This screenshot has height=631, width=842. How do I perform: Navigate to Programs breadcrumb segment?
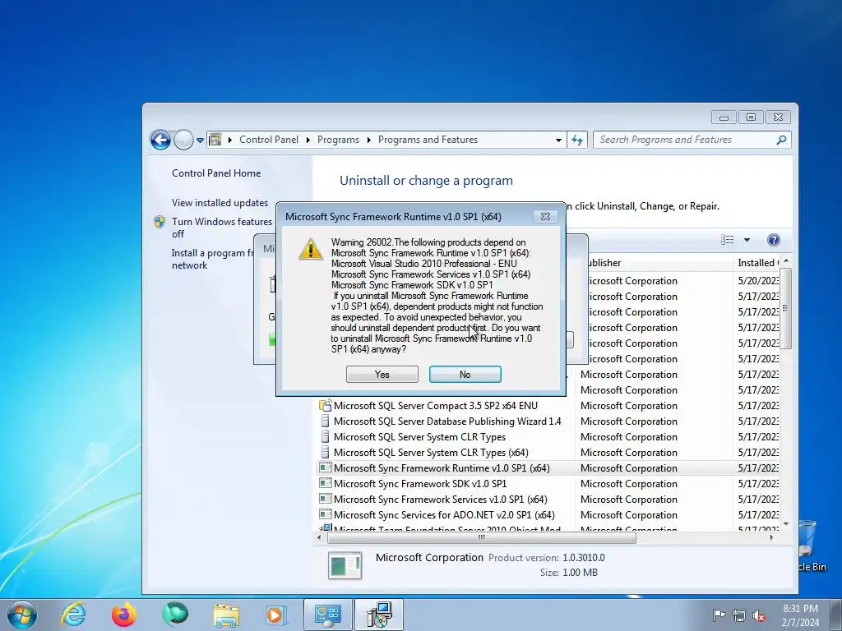338,140
